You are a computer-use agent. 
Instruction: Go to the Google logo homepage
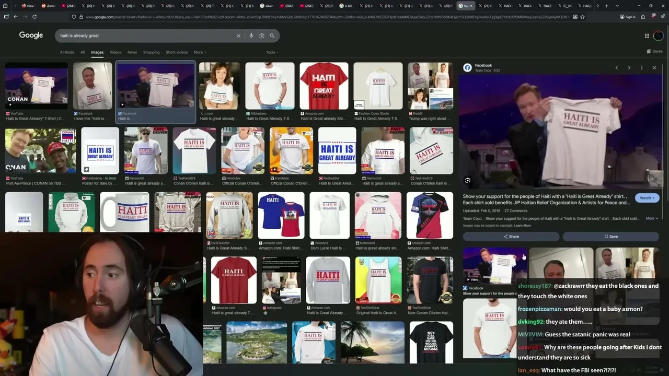click(x=31, y=35)
